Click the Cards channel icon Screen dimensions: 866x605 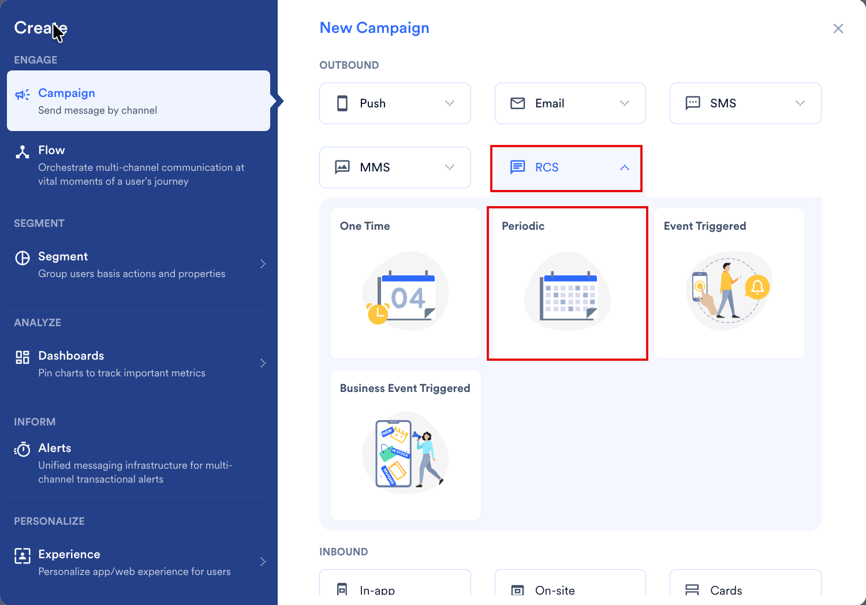tap(692, 590)
